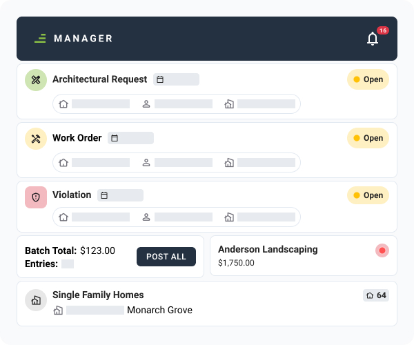Viewport: 414px width, 345px height.
Task: Click the Manager logo icon
Action: pyautogui.click(x=40, y=39)
